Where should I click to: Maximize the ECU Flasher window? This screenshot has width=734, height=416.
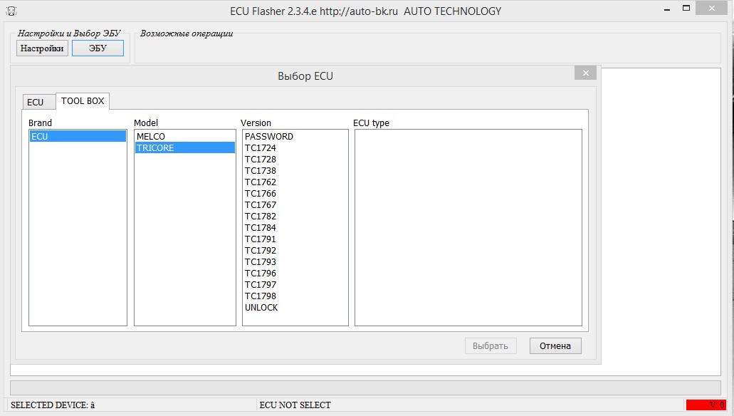coord(686,8)
